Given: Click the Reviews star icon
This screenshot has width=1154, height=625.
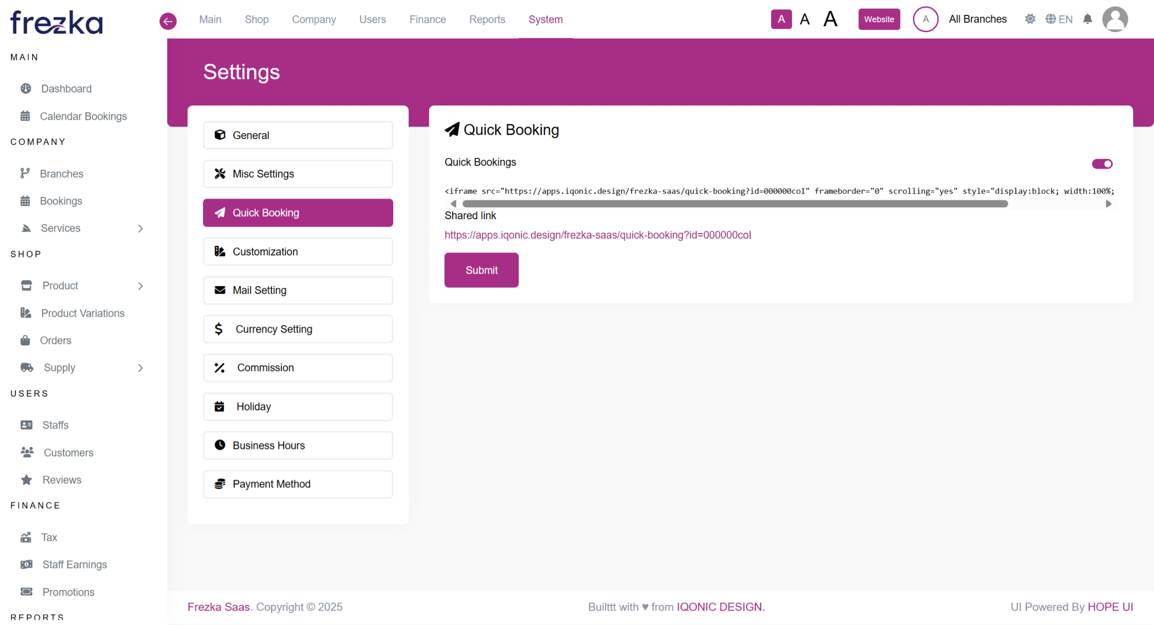Looking at the screenshot, I should coord(26,480).
